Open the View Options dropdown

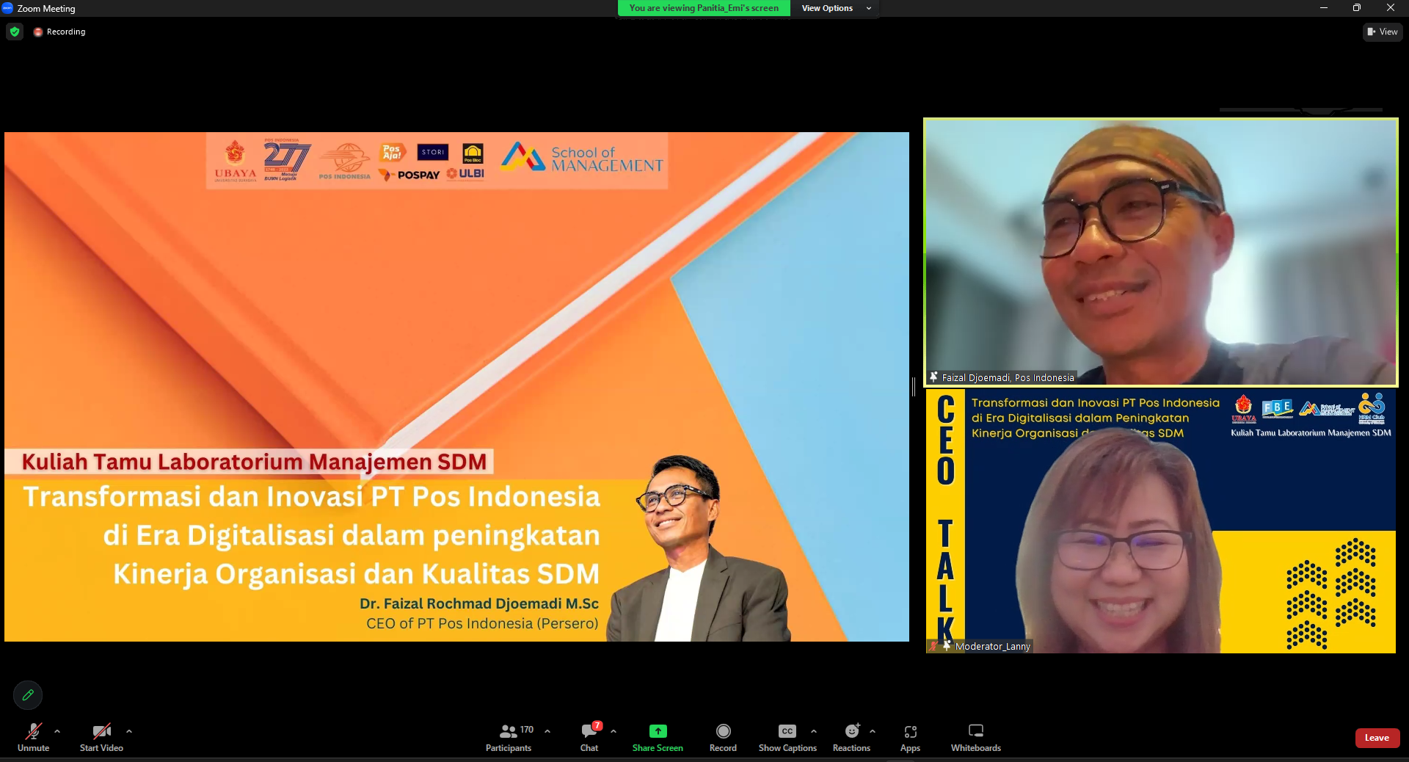[834, 8]
